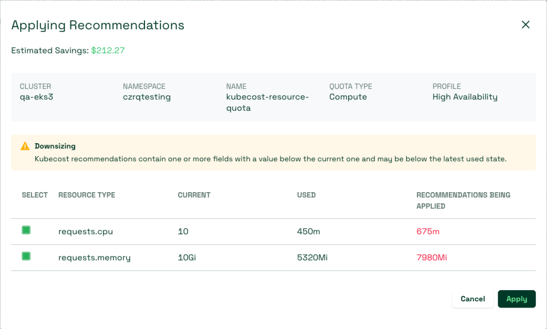Viewport: 547px width, 329px height.
Task: Select the qa-eks3 cluster value
Action: (37, 97)
